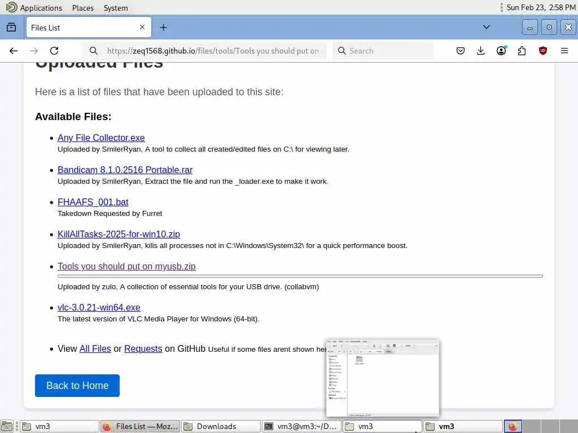The width and height of the screenshot is (578, 433).
Task: Switch to bold vm3 taskbar window
Action: click(x=463, y=426)
